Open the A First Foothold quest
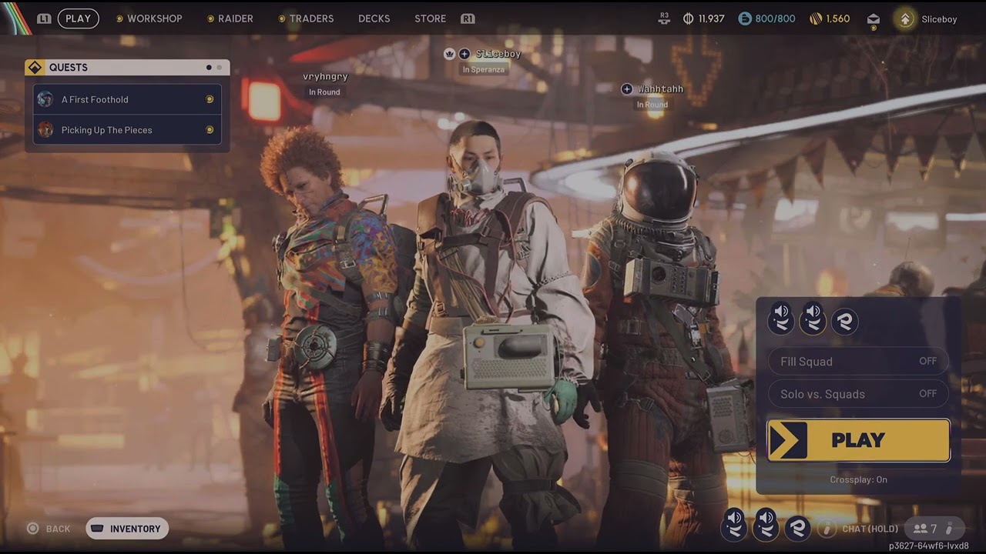The height and width of the screenshot is (554, 986). [x=127, y=99]
